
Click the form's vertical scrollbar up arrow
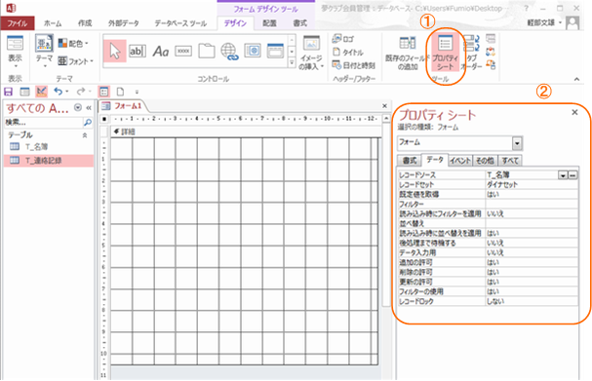(x=386, y=119)
